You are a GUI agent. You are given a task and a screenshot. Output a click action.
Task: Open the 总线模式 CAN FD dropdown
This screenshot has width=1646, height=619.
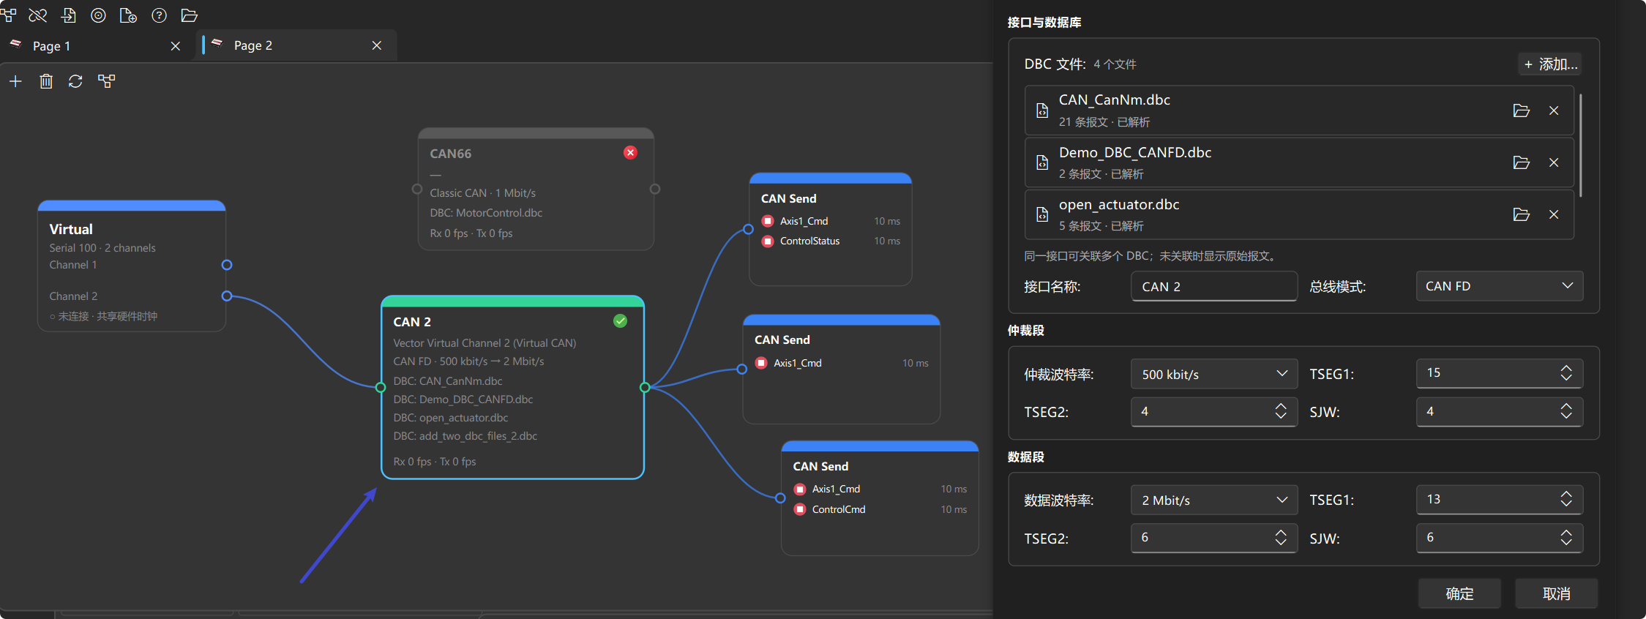click(1500, 286)
